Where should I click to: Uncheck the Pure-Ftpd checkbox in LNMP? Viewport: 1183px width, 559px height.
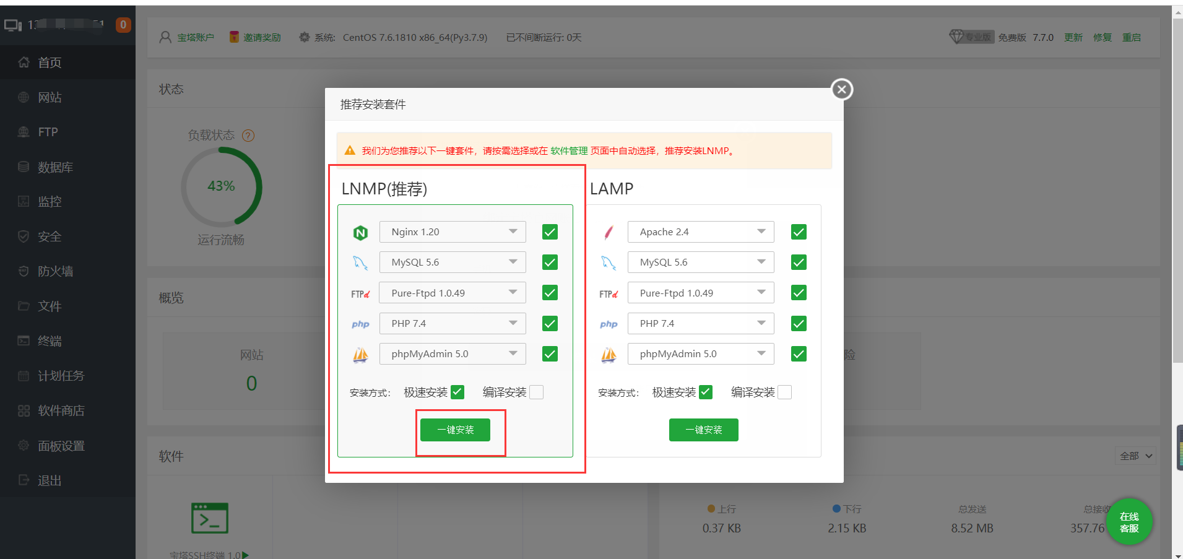(550, 293)
